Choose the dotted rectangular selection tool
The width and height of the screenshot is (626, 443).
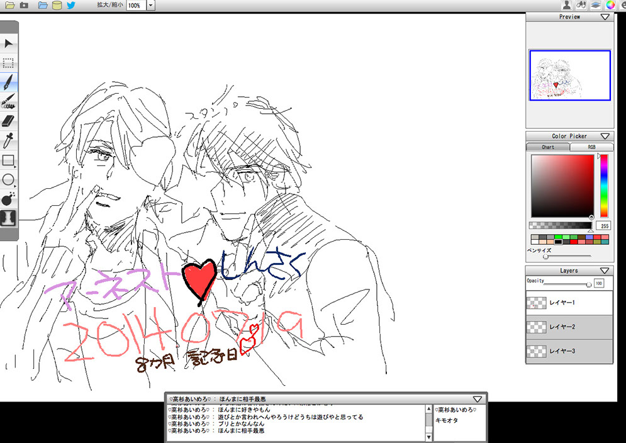tap(9, 63)
